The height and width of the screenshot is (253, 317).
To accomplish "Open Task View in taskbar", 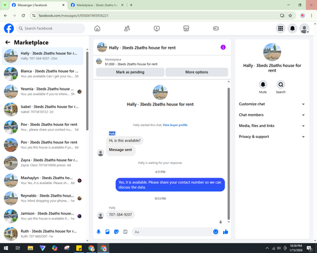I will point(18,248).
